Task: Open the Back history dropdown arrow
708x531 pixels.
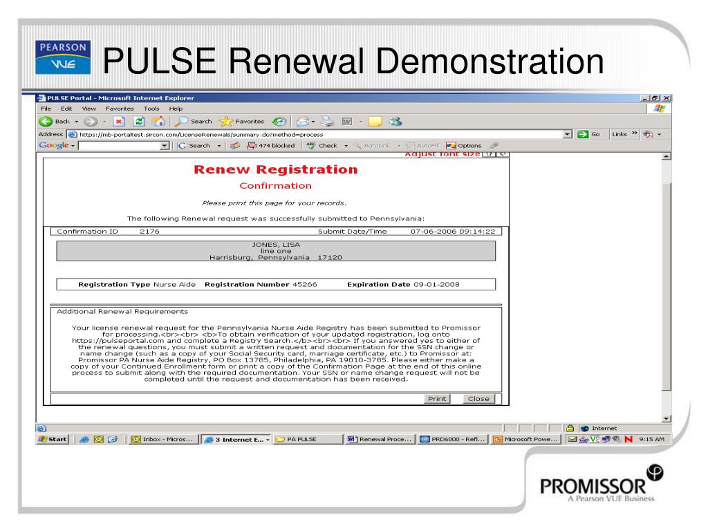Action: (x=76, y=122)
